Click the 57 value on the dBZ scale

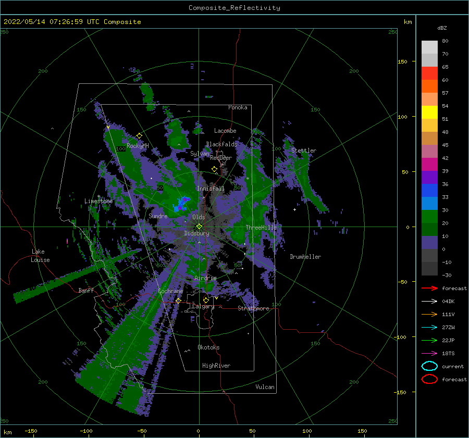pos(445,93)
